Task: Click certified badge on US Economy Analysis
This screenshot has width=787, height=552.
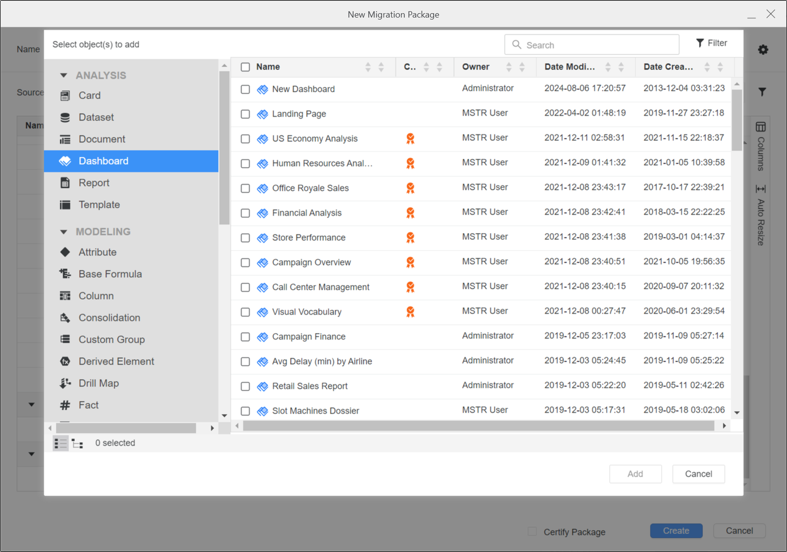Action: 410,139
